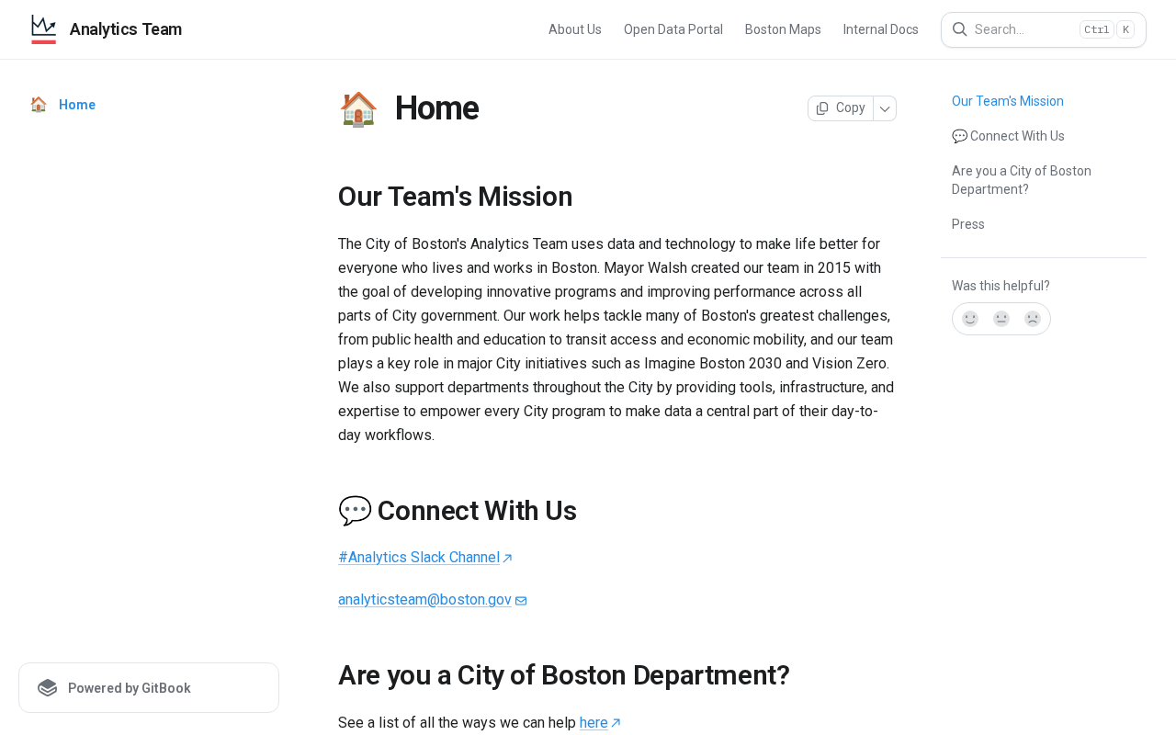
Task: Jump to 'Are you a City of Boston Department?' outline link
Action: coord(1022,180)
